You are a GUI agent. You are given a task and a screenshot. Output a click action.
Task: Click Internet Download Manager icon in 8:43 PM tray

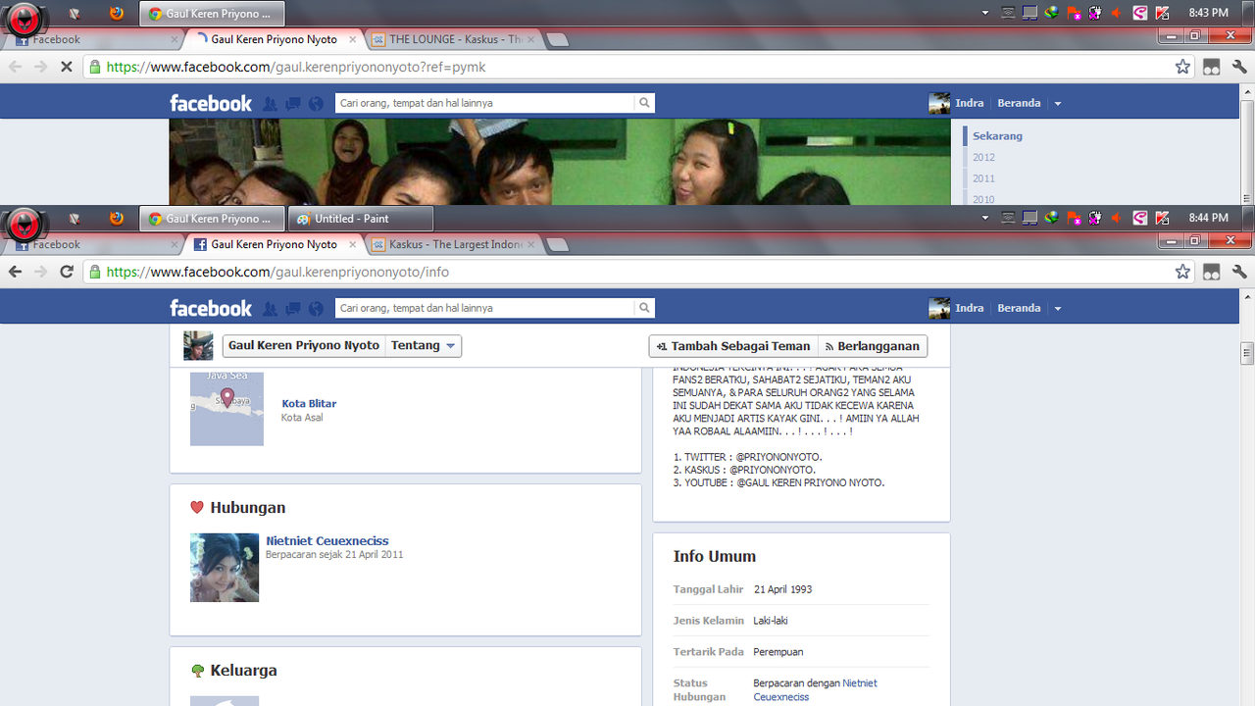(x=1052, y=13)
